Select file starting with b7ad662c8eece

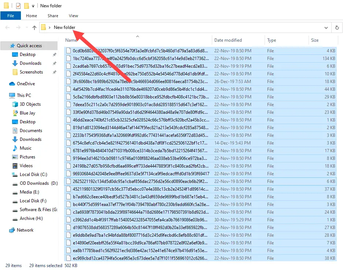[x=200, y=196]
